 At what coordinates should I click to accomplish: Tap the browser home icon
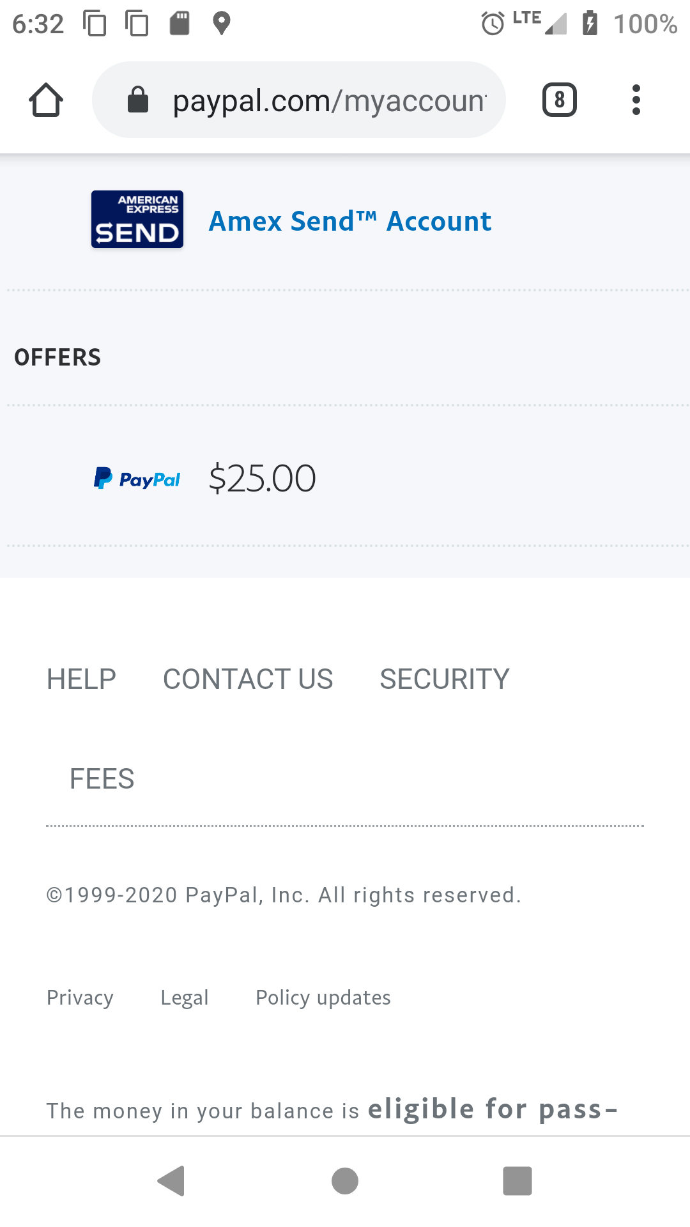coord(46,100)
